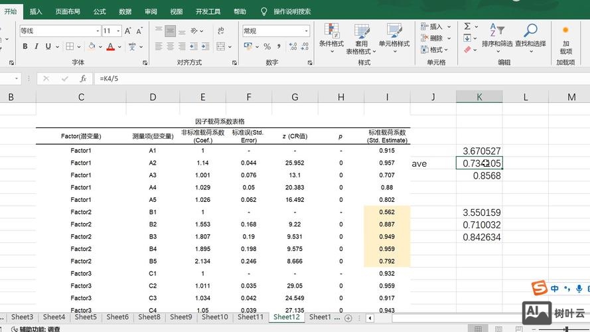
Task: Open the 公式 ribbon tab
Action: pos(100,11)
